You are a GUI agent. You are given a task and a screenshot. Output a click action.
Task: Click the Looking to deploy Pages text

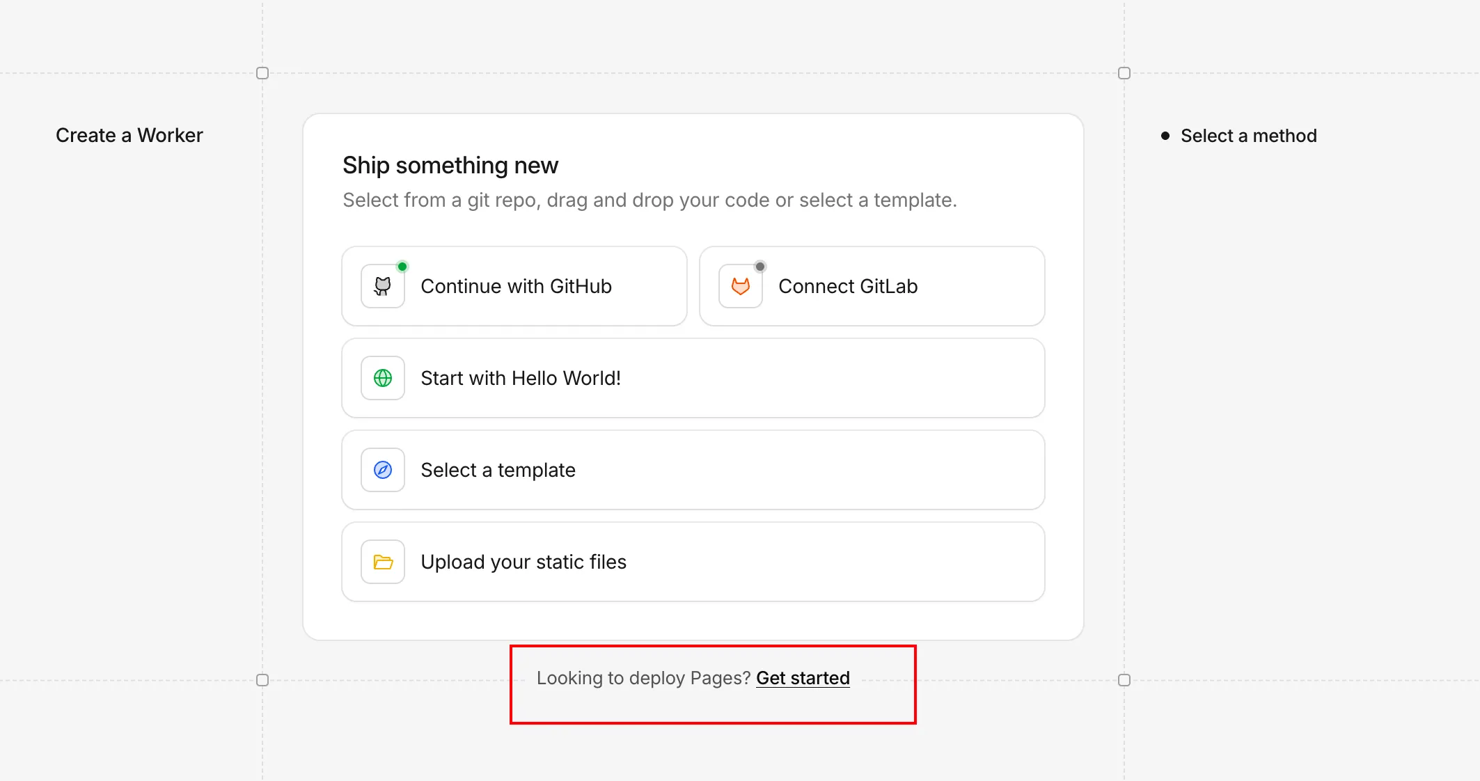coord(643,678)
